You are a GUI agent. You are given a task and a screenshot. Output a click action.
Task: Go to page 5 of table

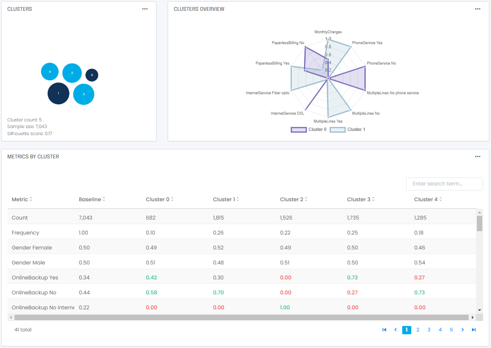tap(451, 330)
